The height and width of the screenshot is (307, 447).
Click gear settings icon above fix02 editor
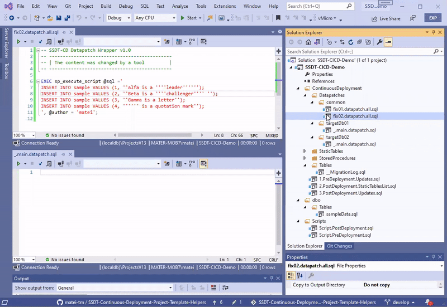[x=280, y=32]
